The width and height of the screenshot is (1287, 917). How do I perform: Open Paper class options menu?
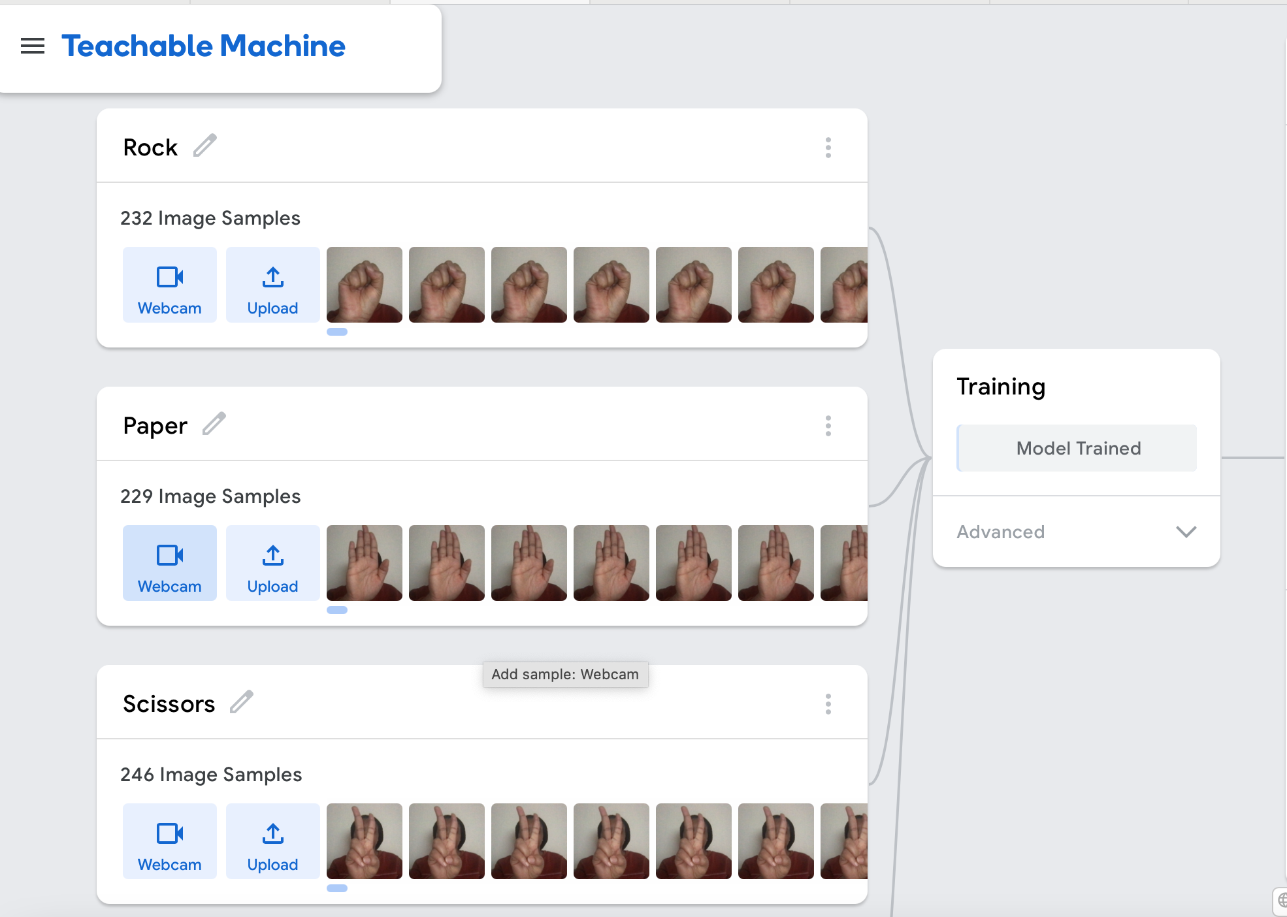click(828, 426)
